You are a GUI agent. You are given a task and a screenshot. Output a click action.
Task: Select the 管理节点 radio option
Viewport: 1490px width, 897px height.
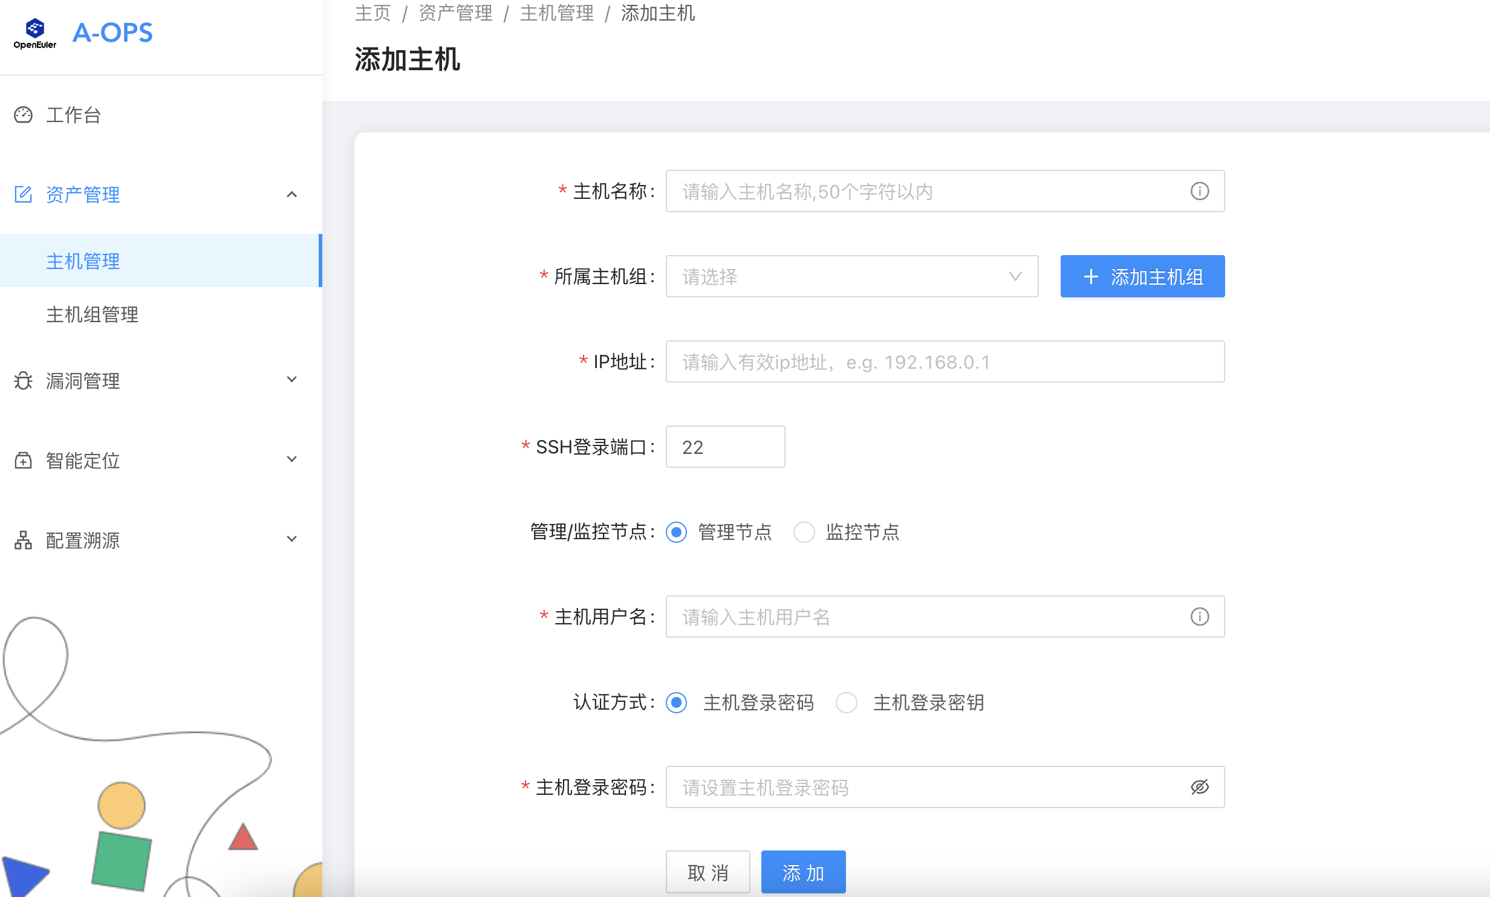677,533
